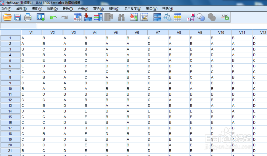This screenshot has height=156, width=267.
Task: Click the Weight cases scale icon
Action: pyautogui.click(x=167, y=17)
